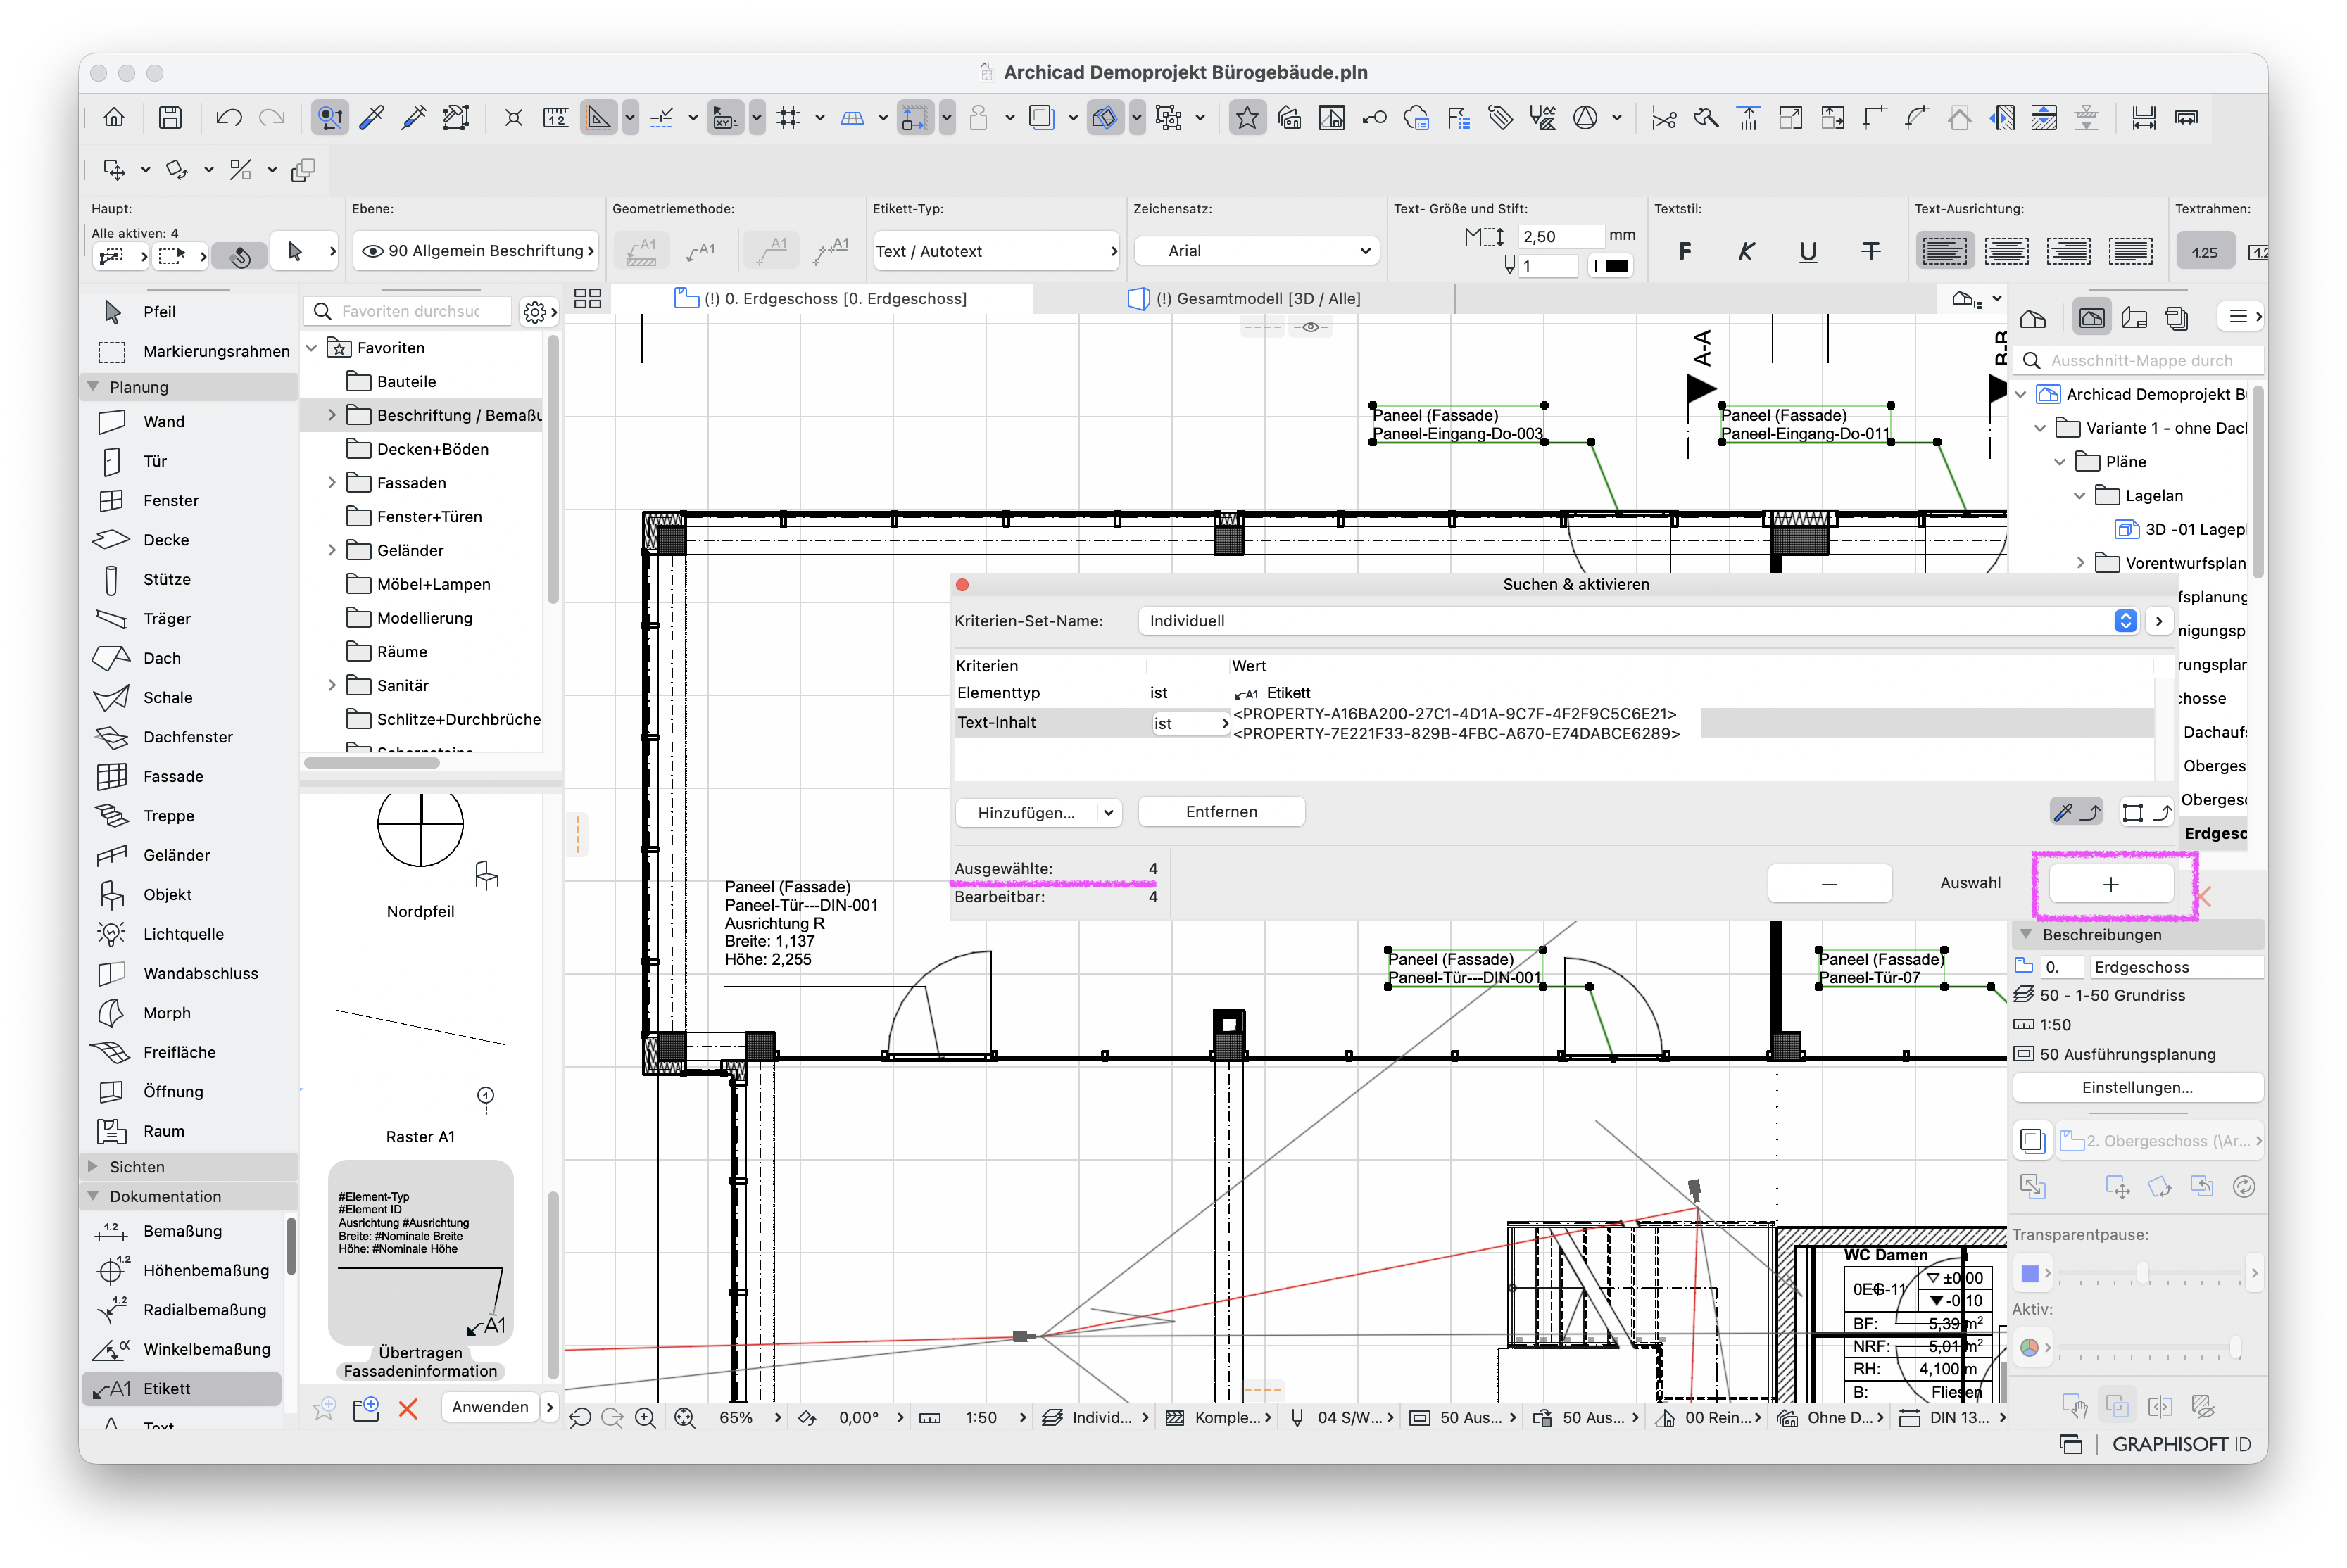
Task: Expand the Beschriftung / Bemaßung folder
Action: tap(332, 415)
